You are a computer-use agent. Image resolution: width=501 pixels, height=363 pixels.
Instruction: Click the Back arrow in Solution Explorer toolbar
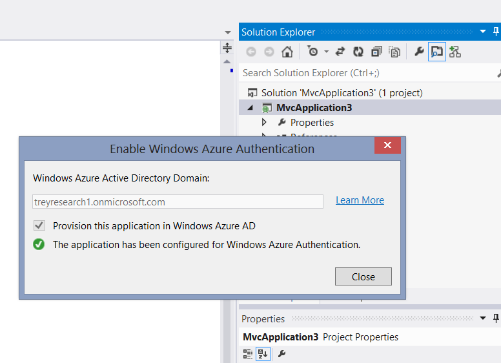[251, 52]
